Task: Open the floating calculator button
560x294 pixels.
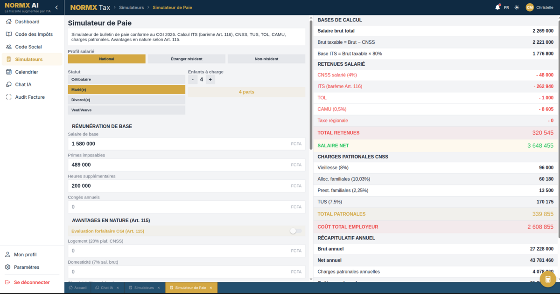Action: click(x=548, y=280)
